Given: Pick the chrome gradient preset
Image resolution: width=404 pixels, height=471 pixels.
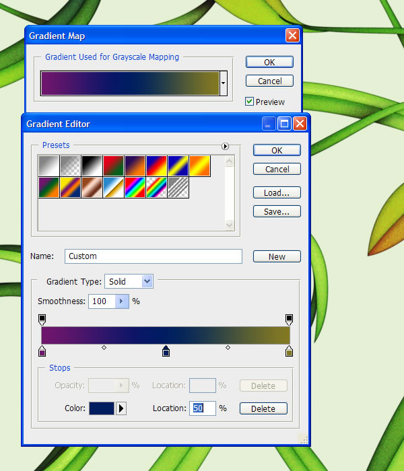Looking at the screenshot, I should [113, 188].
